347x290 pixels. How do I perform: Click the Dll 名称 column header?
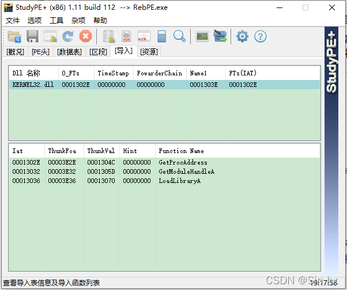click(x=33, y=73)
